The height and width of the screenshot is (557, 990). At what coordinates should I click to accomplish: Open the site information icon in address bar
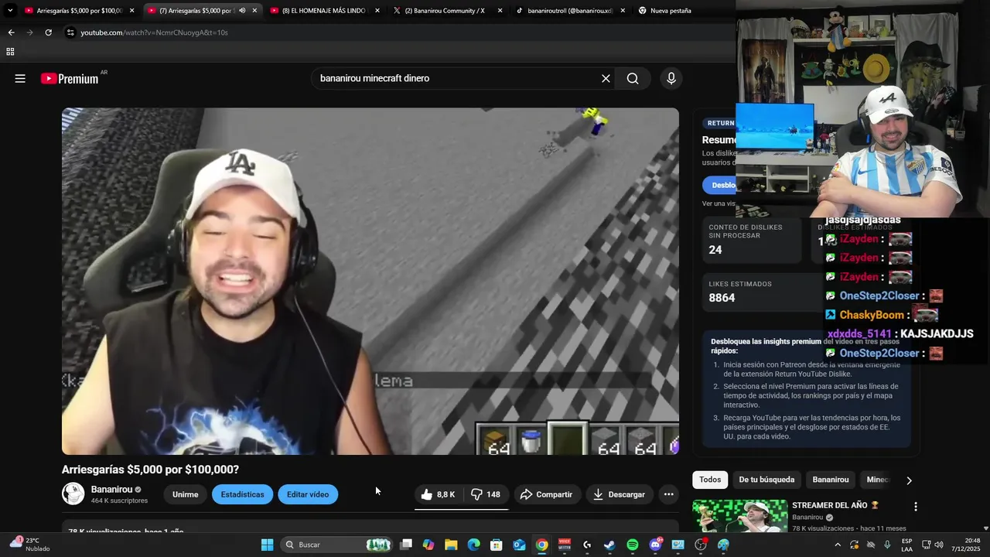70,32
